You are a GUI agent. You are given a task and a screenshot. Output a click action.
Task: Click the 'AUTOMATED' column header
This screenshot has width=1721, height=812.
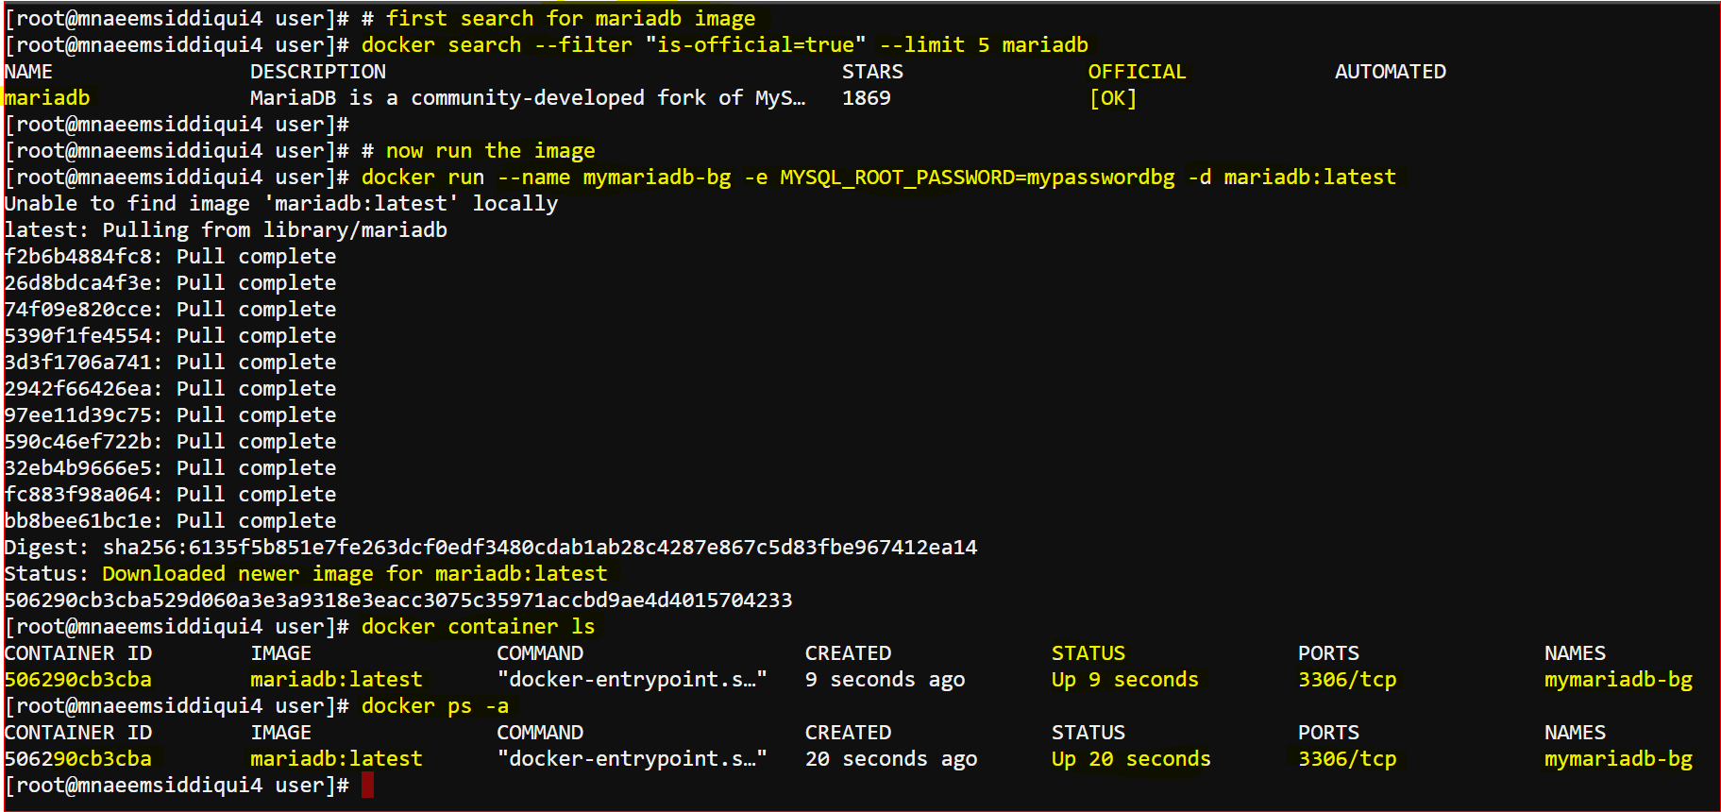pos(1390,72)
